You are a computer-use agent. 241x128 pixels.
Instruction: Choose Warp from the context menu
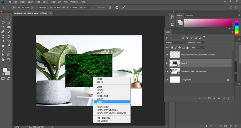100,102
